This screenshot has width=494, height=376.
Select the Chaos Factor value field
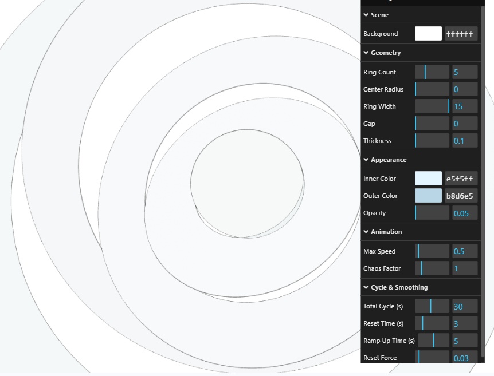coord(464,268)
